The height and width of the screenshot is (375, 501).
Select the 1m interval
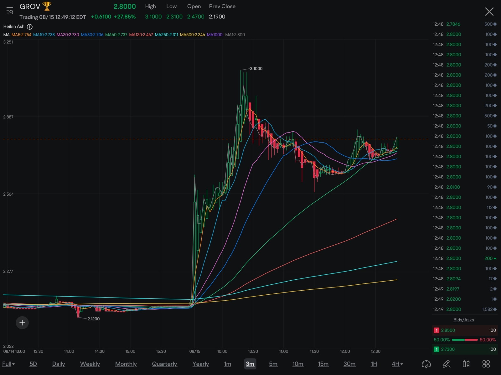(228, 364)
